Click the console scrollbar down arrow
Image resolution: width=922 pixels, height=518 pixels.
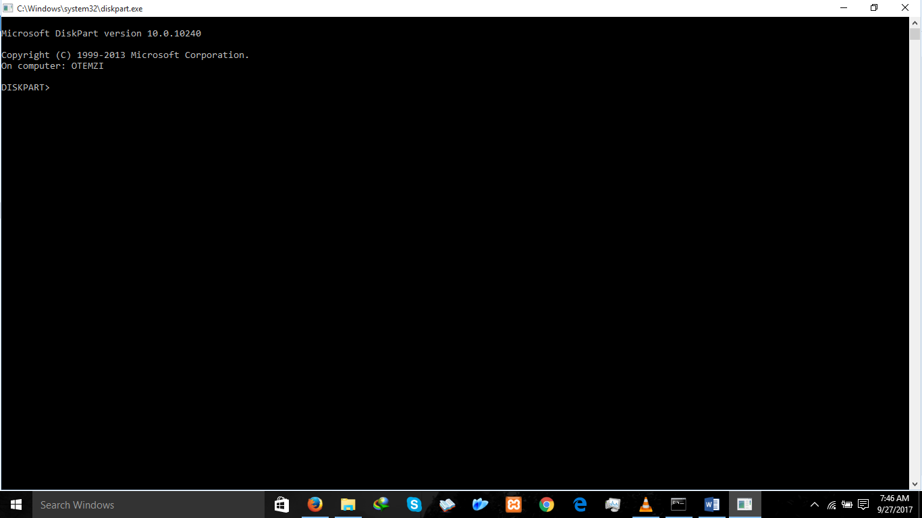915,484
